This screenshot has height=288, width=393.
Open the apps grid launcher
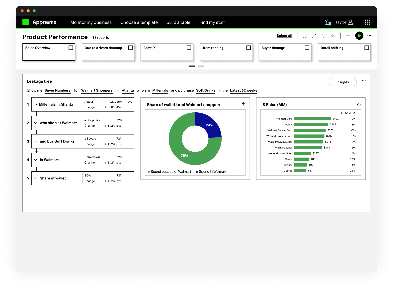pyautogui.click(x=367, y=22)
